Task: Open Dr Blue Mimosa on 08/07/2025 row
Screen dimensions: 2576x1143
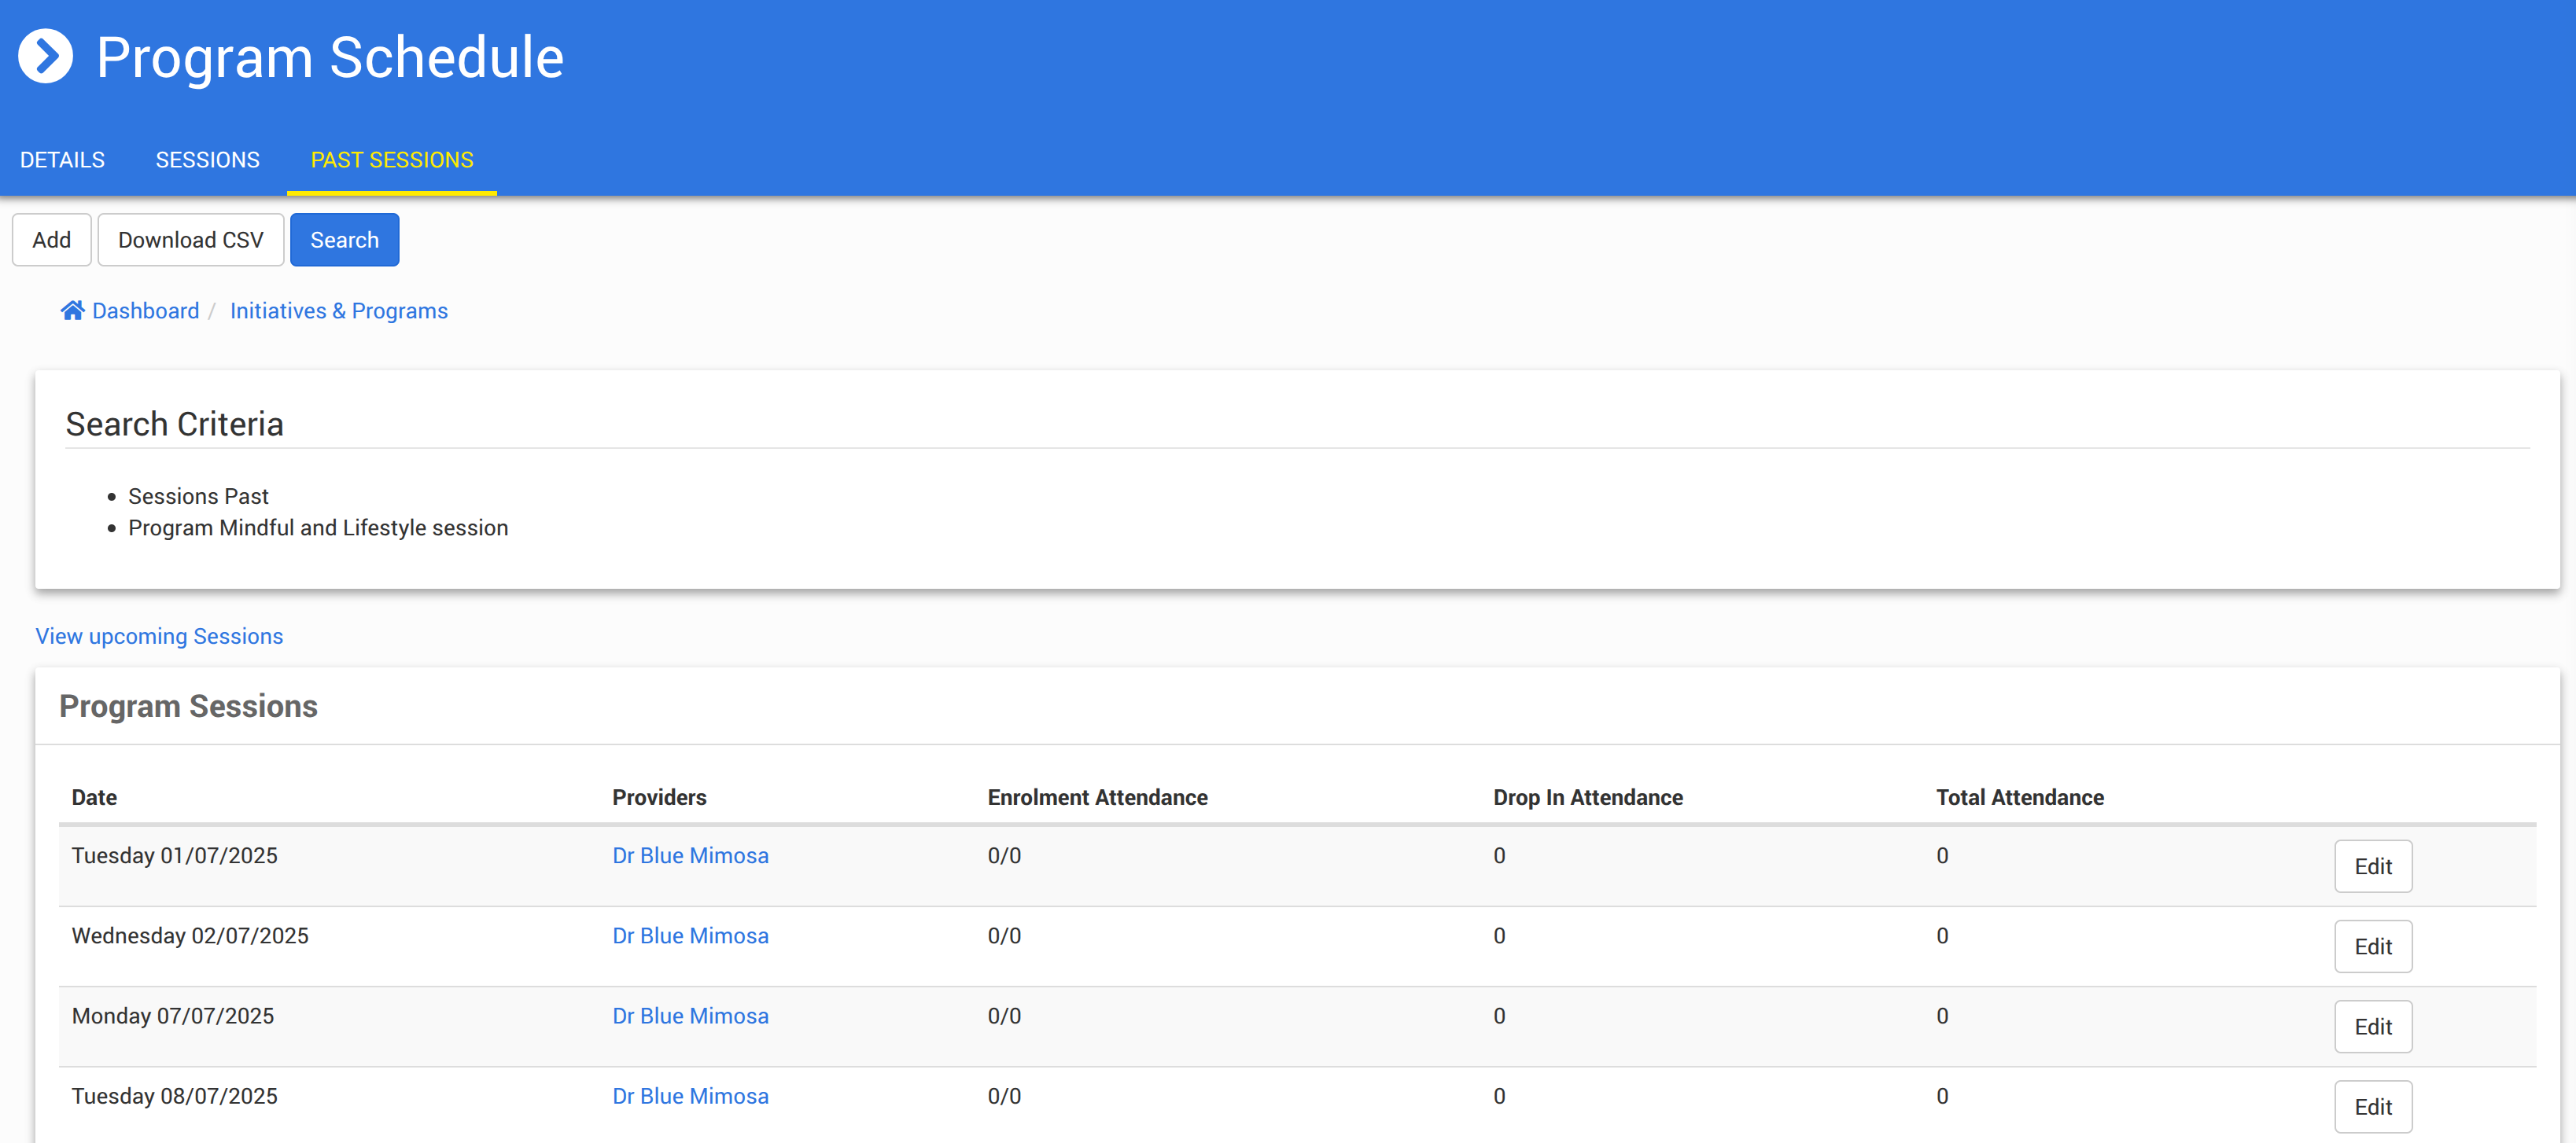Action: [x=690, y=1095]
